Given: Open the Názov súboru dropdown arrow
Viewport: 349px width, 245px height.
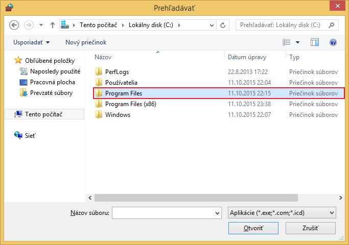Looking at the screenshot, I should [218, 213].
